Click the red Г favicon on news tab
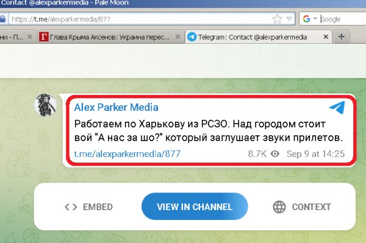 pos(44,37)
